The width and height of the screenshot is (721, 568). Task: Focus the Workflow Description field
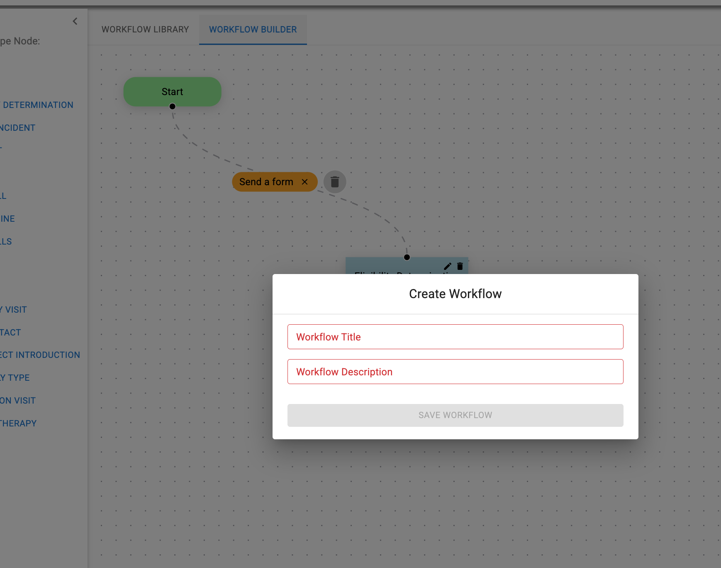[455, 372]
